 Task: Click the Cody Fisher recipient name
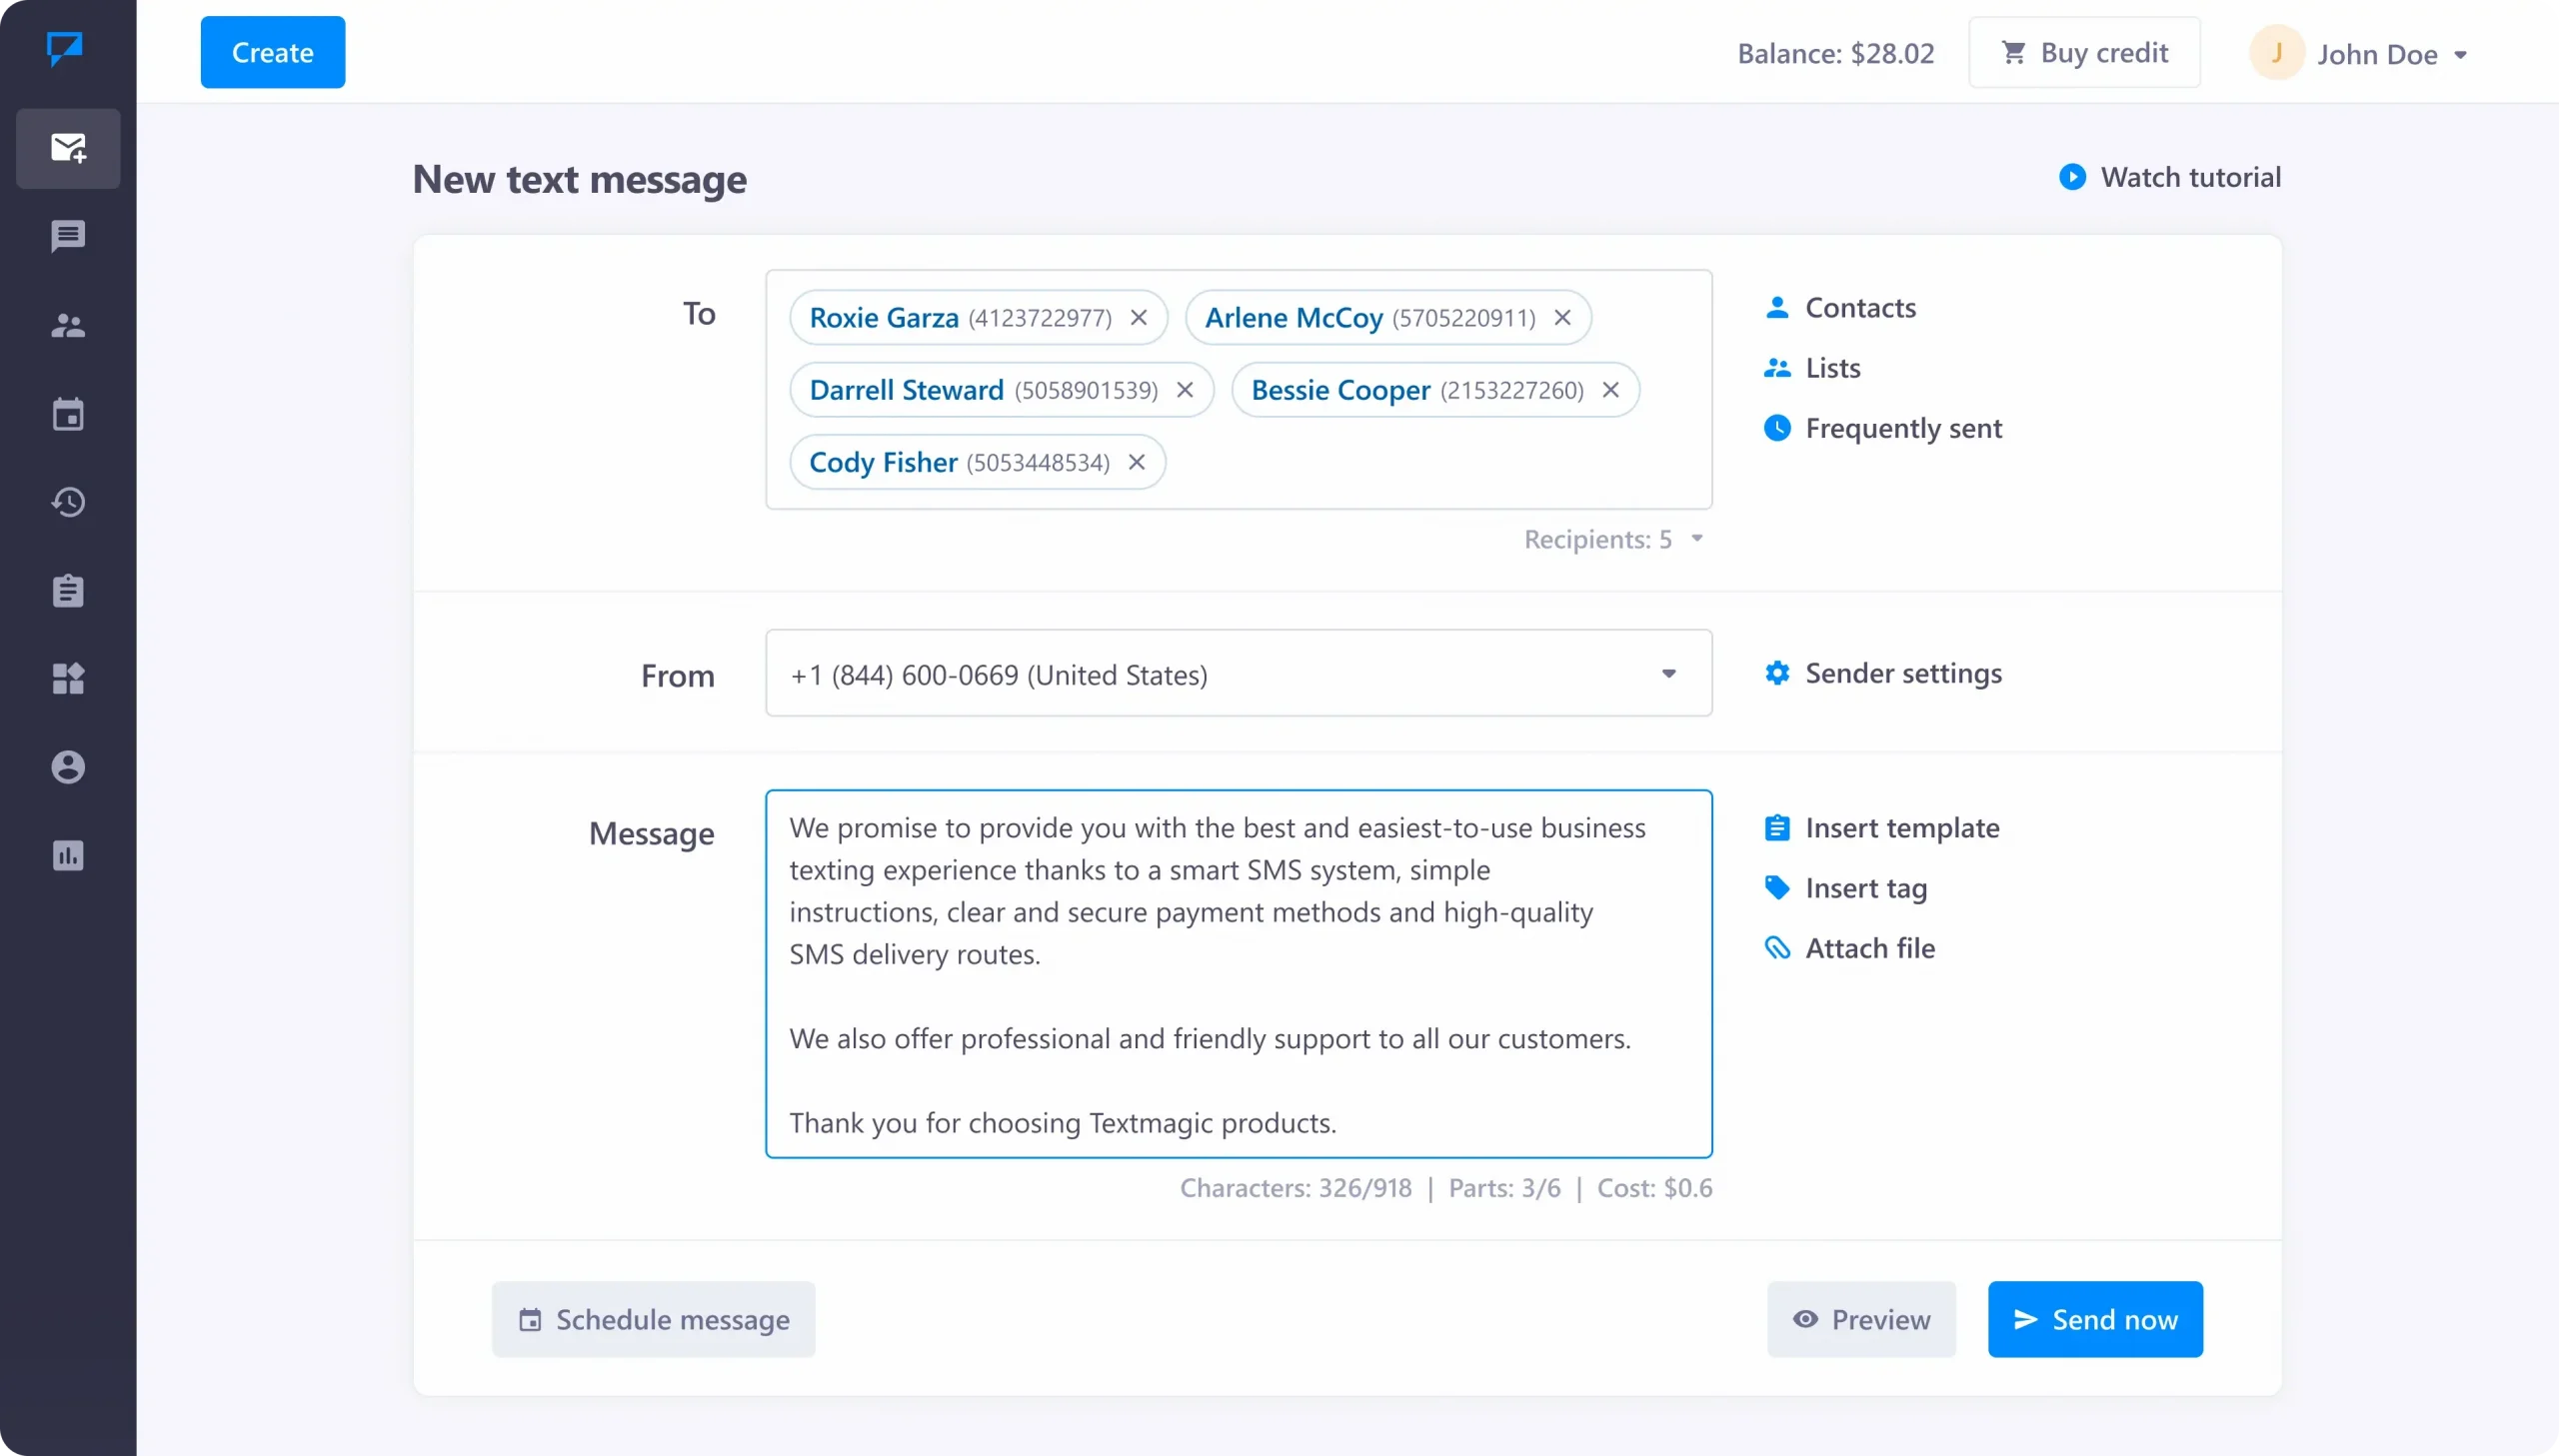pyautogui.click(x=883, y=462)
